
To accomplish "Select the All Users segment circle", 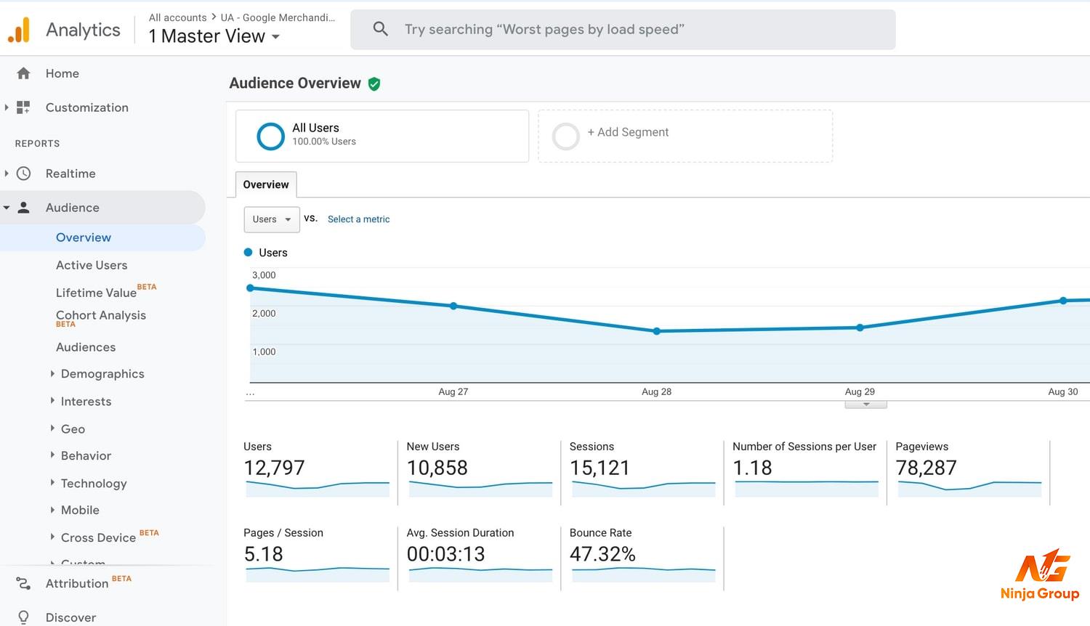I will (270, 136).
